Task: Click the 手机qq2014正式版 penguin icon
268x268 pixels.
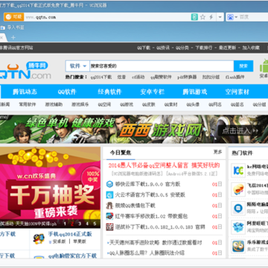Action: point(39,238)
